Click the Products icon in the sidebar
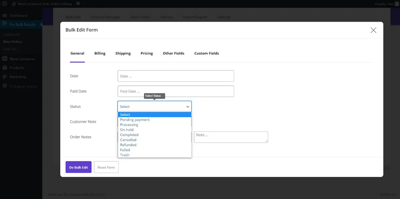Screen dimensions: 400x199 pos(5,68)
